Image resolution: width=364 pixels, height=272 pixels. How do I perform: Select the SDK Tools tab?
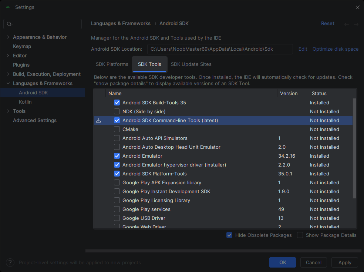point(149,64)
